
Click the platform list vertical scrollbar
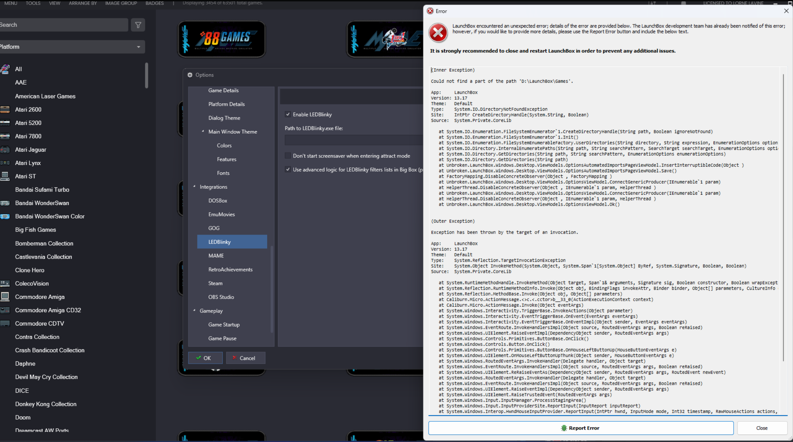tap(147, 76)
